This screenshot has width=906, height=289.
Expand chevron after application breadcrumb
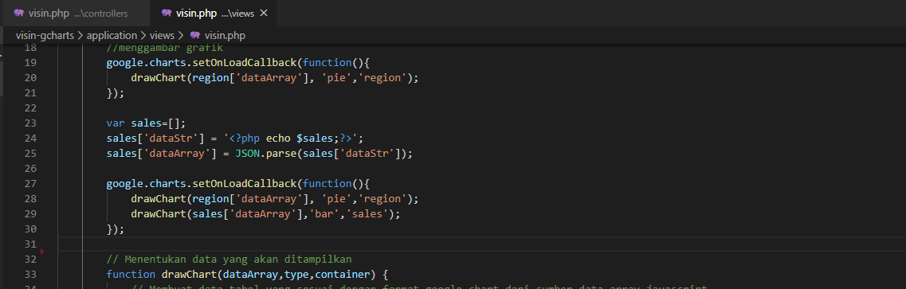(143, 35)
